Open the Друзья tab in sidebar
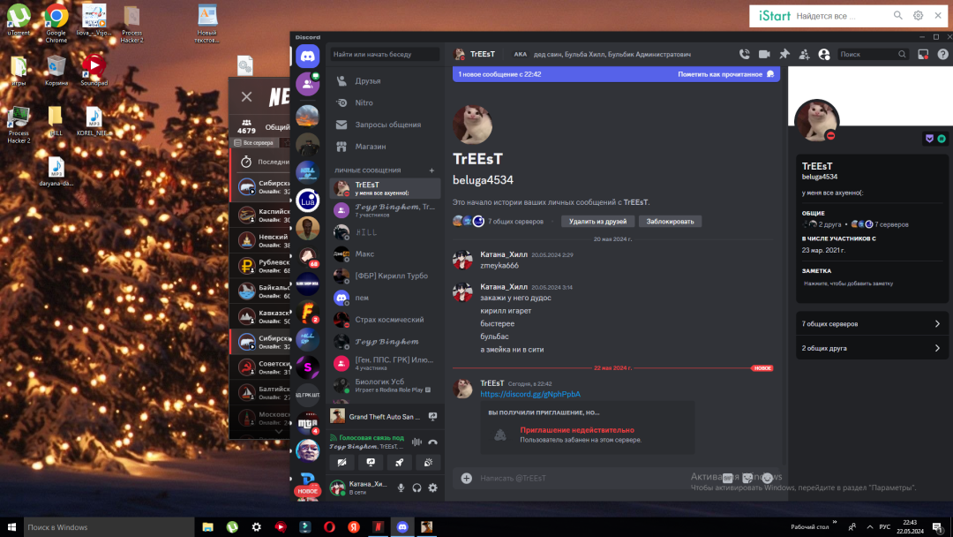953x537 pixels. coord(367,80)
